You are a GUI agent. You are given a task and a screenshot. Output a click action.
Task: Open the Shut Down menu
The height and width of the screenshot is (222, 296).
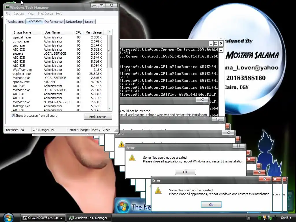[x=45, y=14]
